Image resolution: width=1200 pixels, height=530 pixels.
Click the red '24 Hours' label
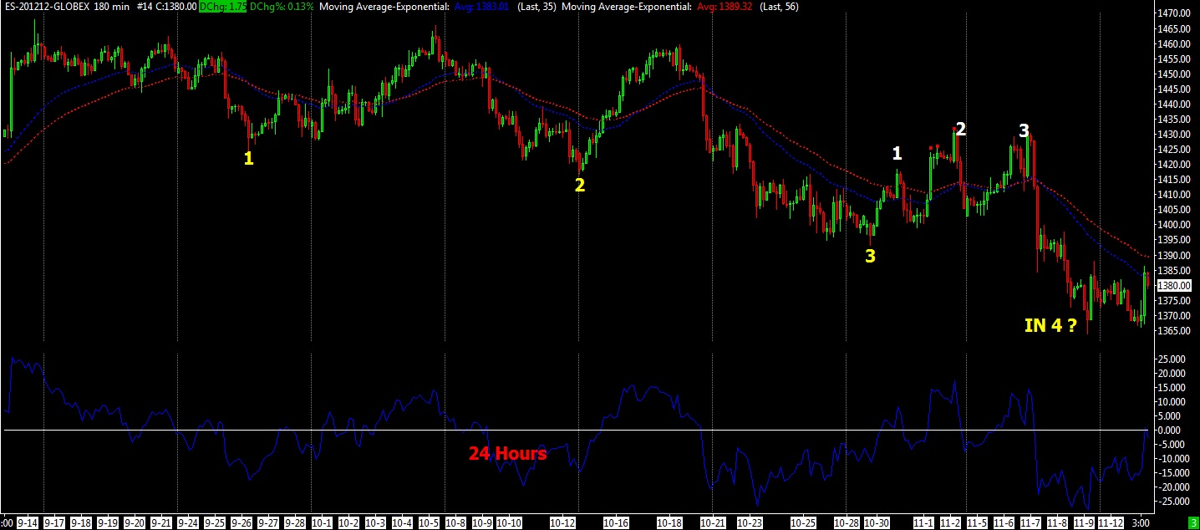pyautogui.click(x=507, y=453)
